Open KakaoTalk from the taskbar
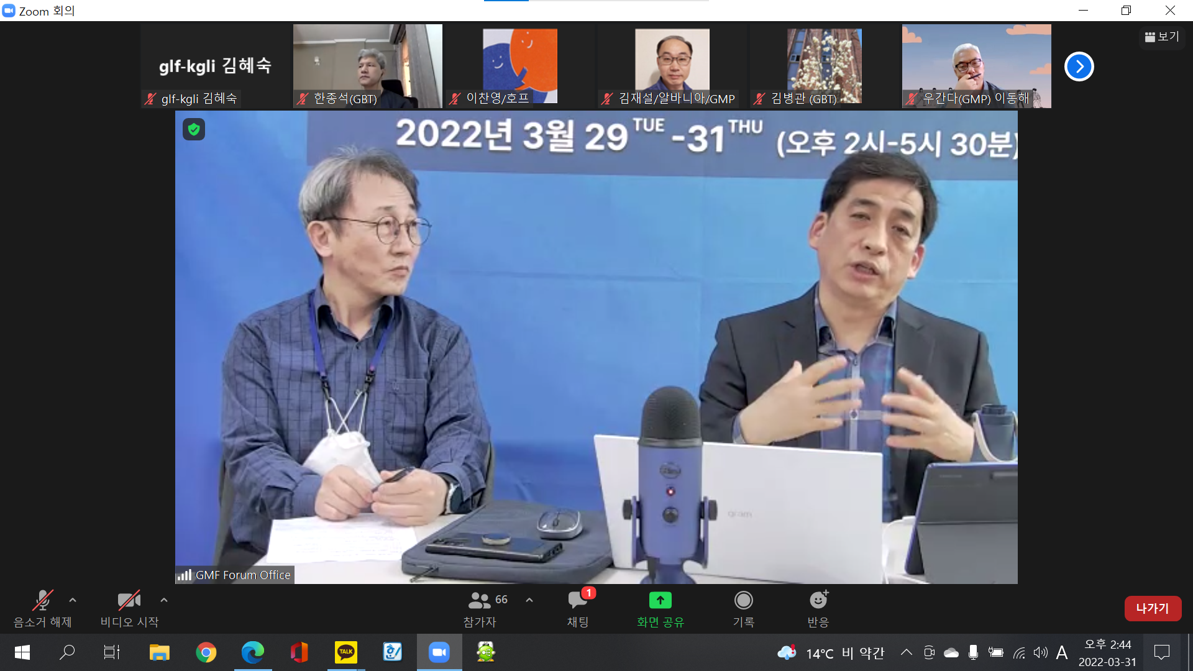 click(x=345, y=652)
